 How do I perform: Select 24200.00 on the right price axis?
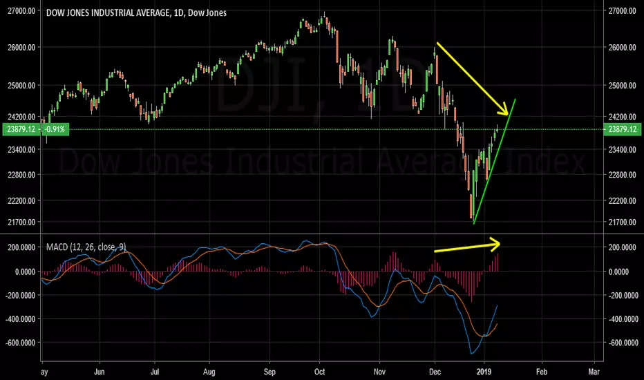[x=622, y=117]
